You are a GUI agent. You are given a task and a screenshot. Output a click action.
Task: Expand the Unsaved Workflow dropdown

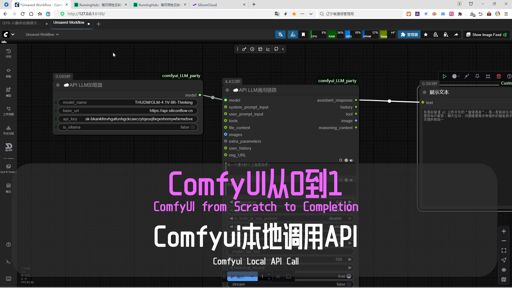pyautogui.click(x=42, y=34)
